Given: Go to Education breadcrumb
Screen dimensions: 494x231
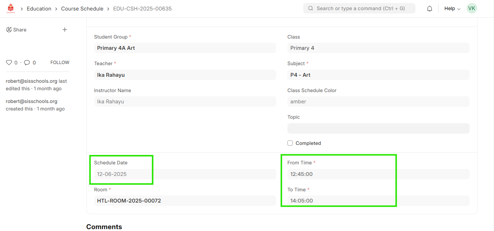Looking at the screenshot, I should [x=39, y=9].
